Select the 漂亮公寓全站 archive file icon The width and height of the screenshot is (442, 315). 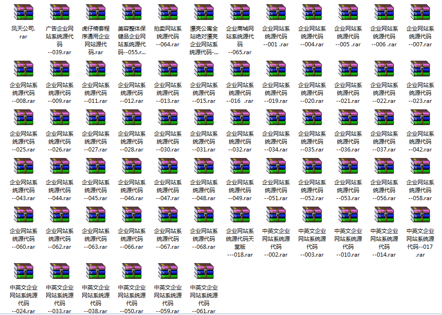[204, 13]
